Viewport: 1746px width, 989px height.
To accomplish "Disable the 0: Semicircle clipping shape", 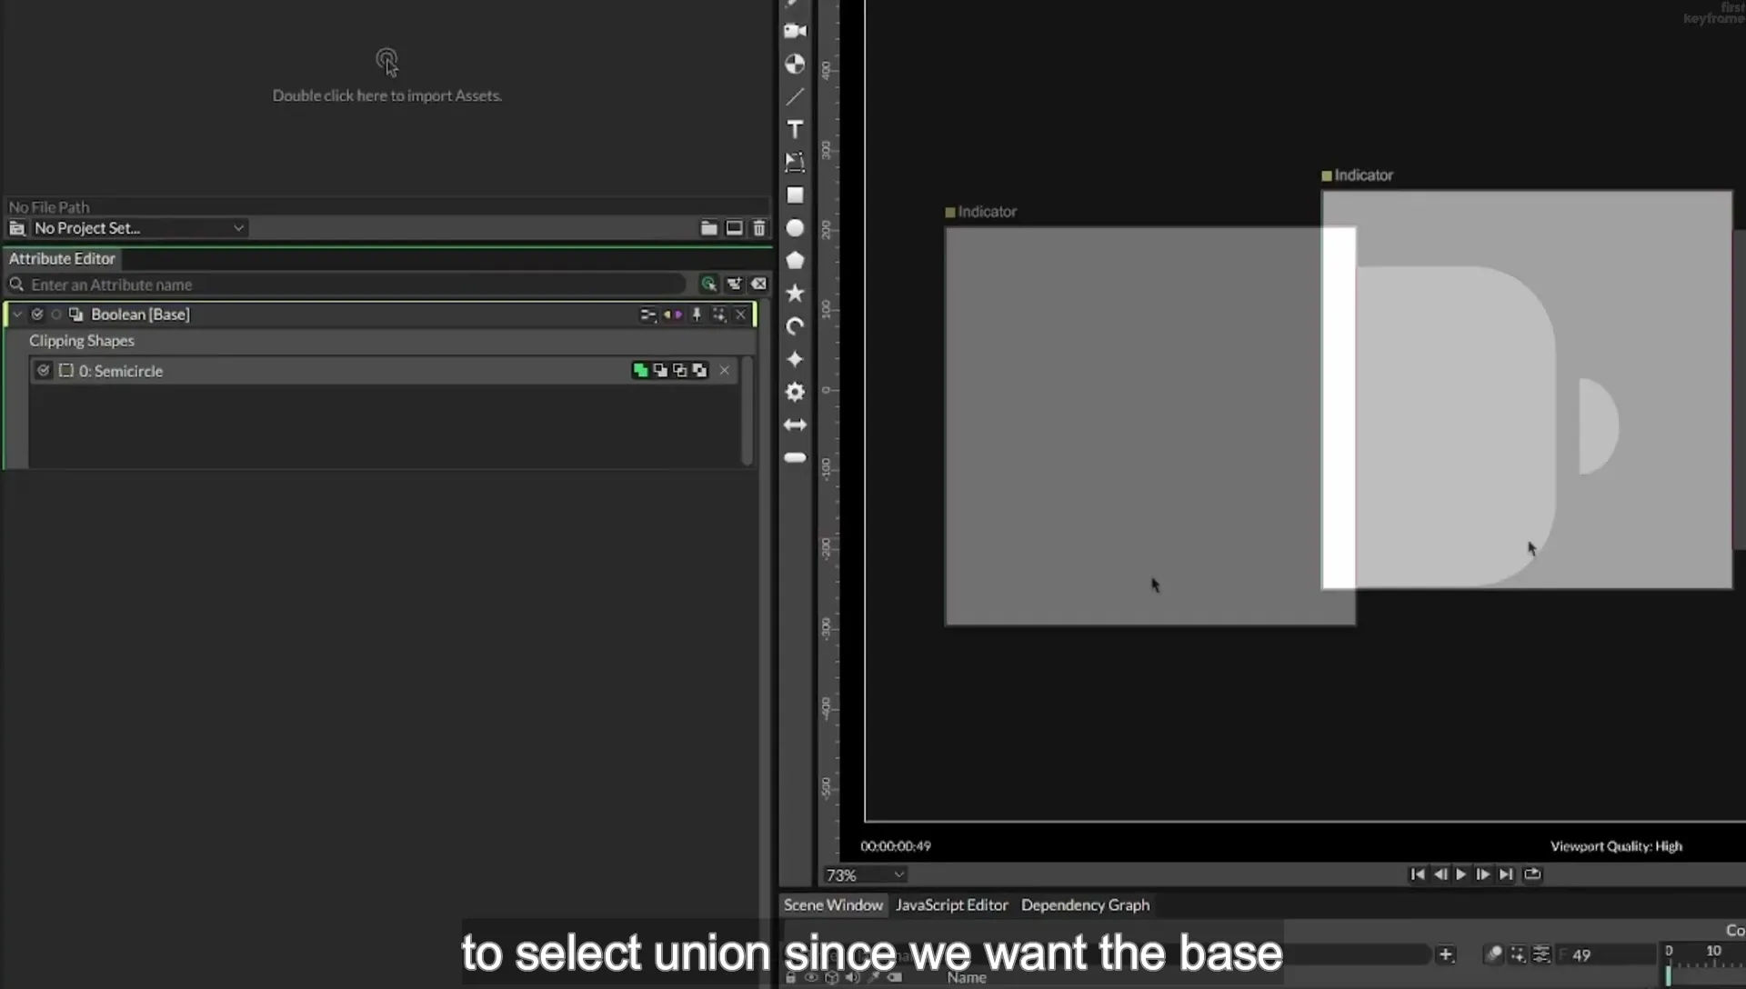I will coord(44,371).
